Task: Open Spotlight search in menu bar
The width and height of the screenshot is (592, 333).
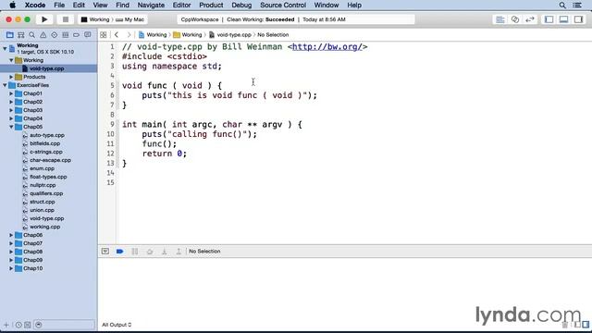Action: click(562, 5)
